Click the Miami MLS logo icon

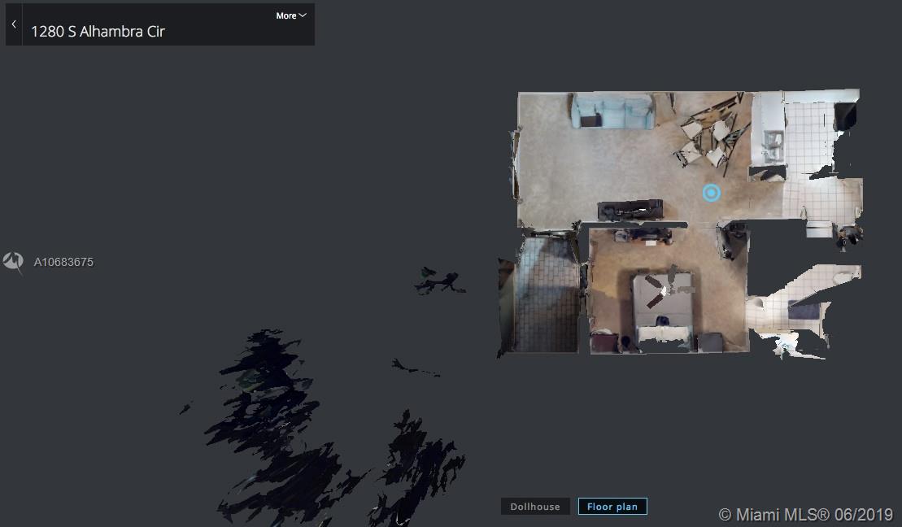click(x=13, y=262)
